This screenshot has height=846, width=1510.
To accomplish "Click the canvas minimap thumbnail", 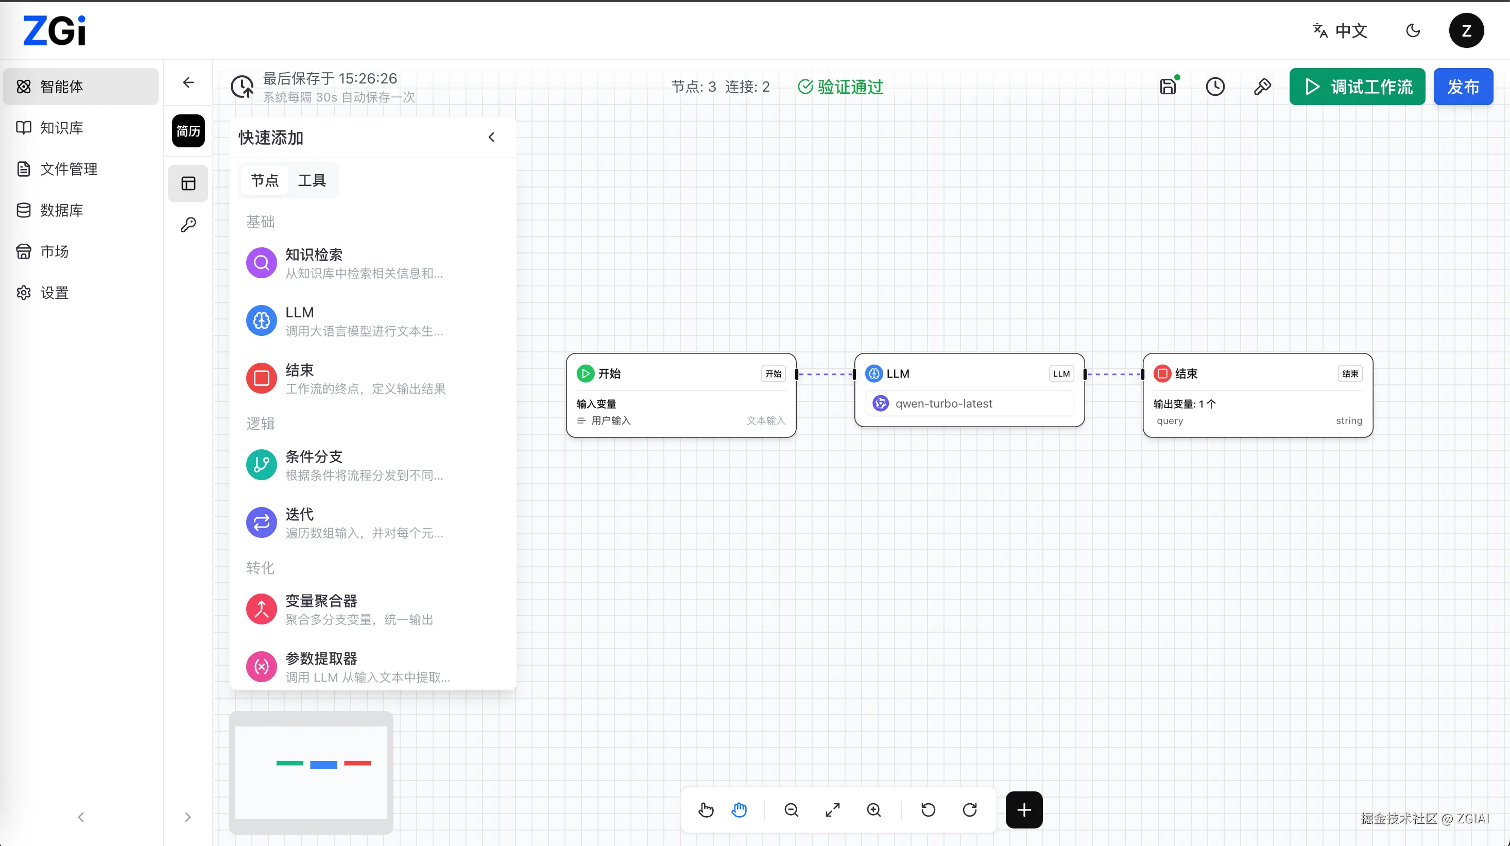I will tap(311, 772).
